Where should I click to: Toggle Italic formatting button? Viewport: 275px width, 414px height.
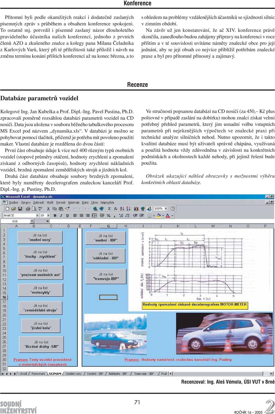tap(61, 215)
